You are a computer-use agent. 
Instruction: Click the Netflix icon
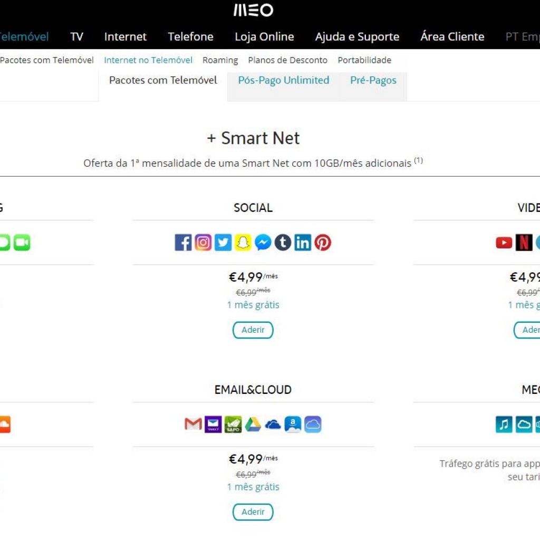(x=524, y=243)
